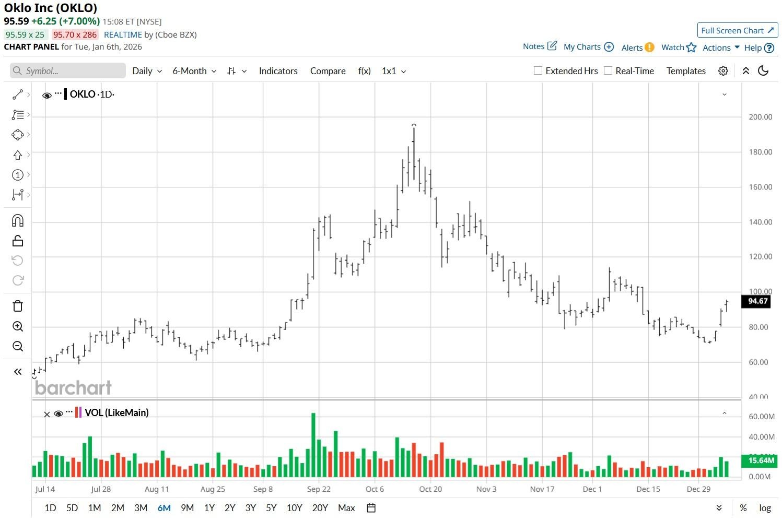Open VOL indicator more options dots

(69, 412)
